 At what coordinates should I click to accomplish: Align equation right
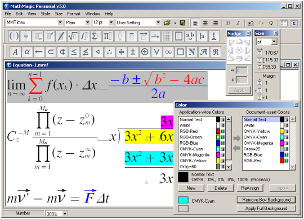[216, 23]
